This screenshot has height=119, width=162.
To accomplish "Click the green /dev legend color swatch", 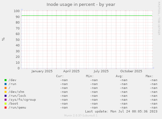I will coord(6,80).
